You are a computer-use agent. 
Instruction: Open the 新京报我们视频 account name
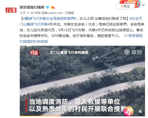tap(32, 7)
